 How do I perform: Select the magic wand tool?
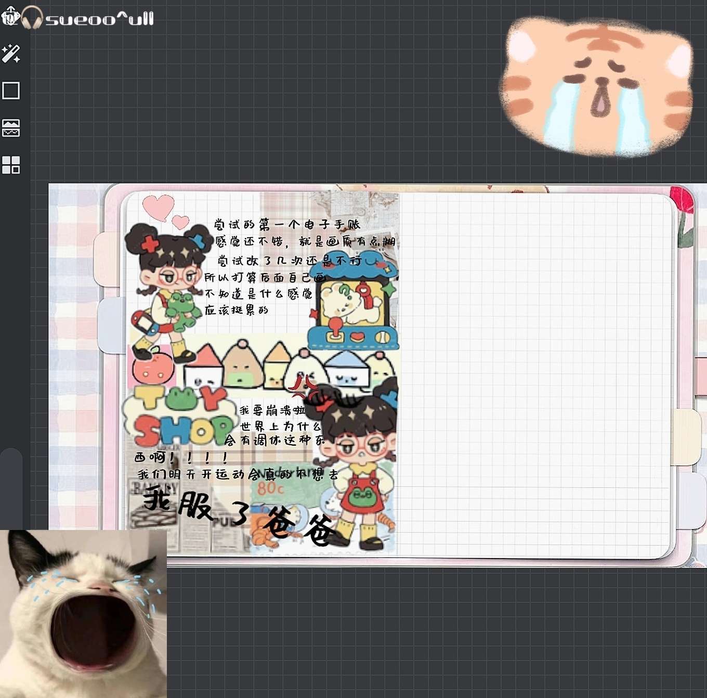pyautogui.click(x=11, y=54)
